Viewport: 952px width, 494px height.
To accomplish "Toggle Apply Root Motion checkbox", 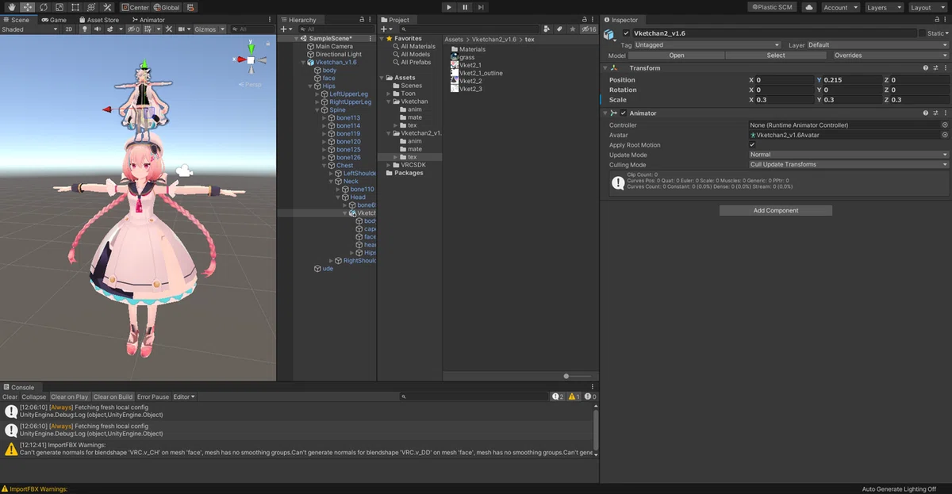I will [x=752, y=145].
